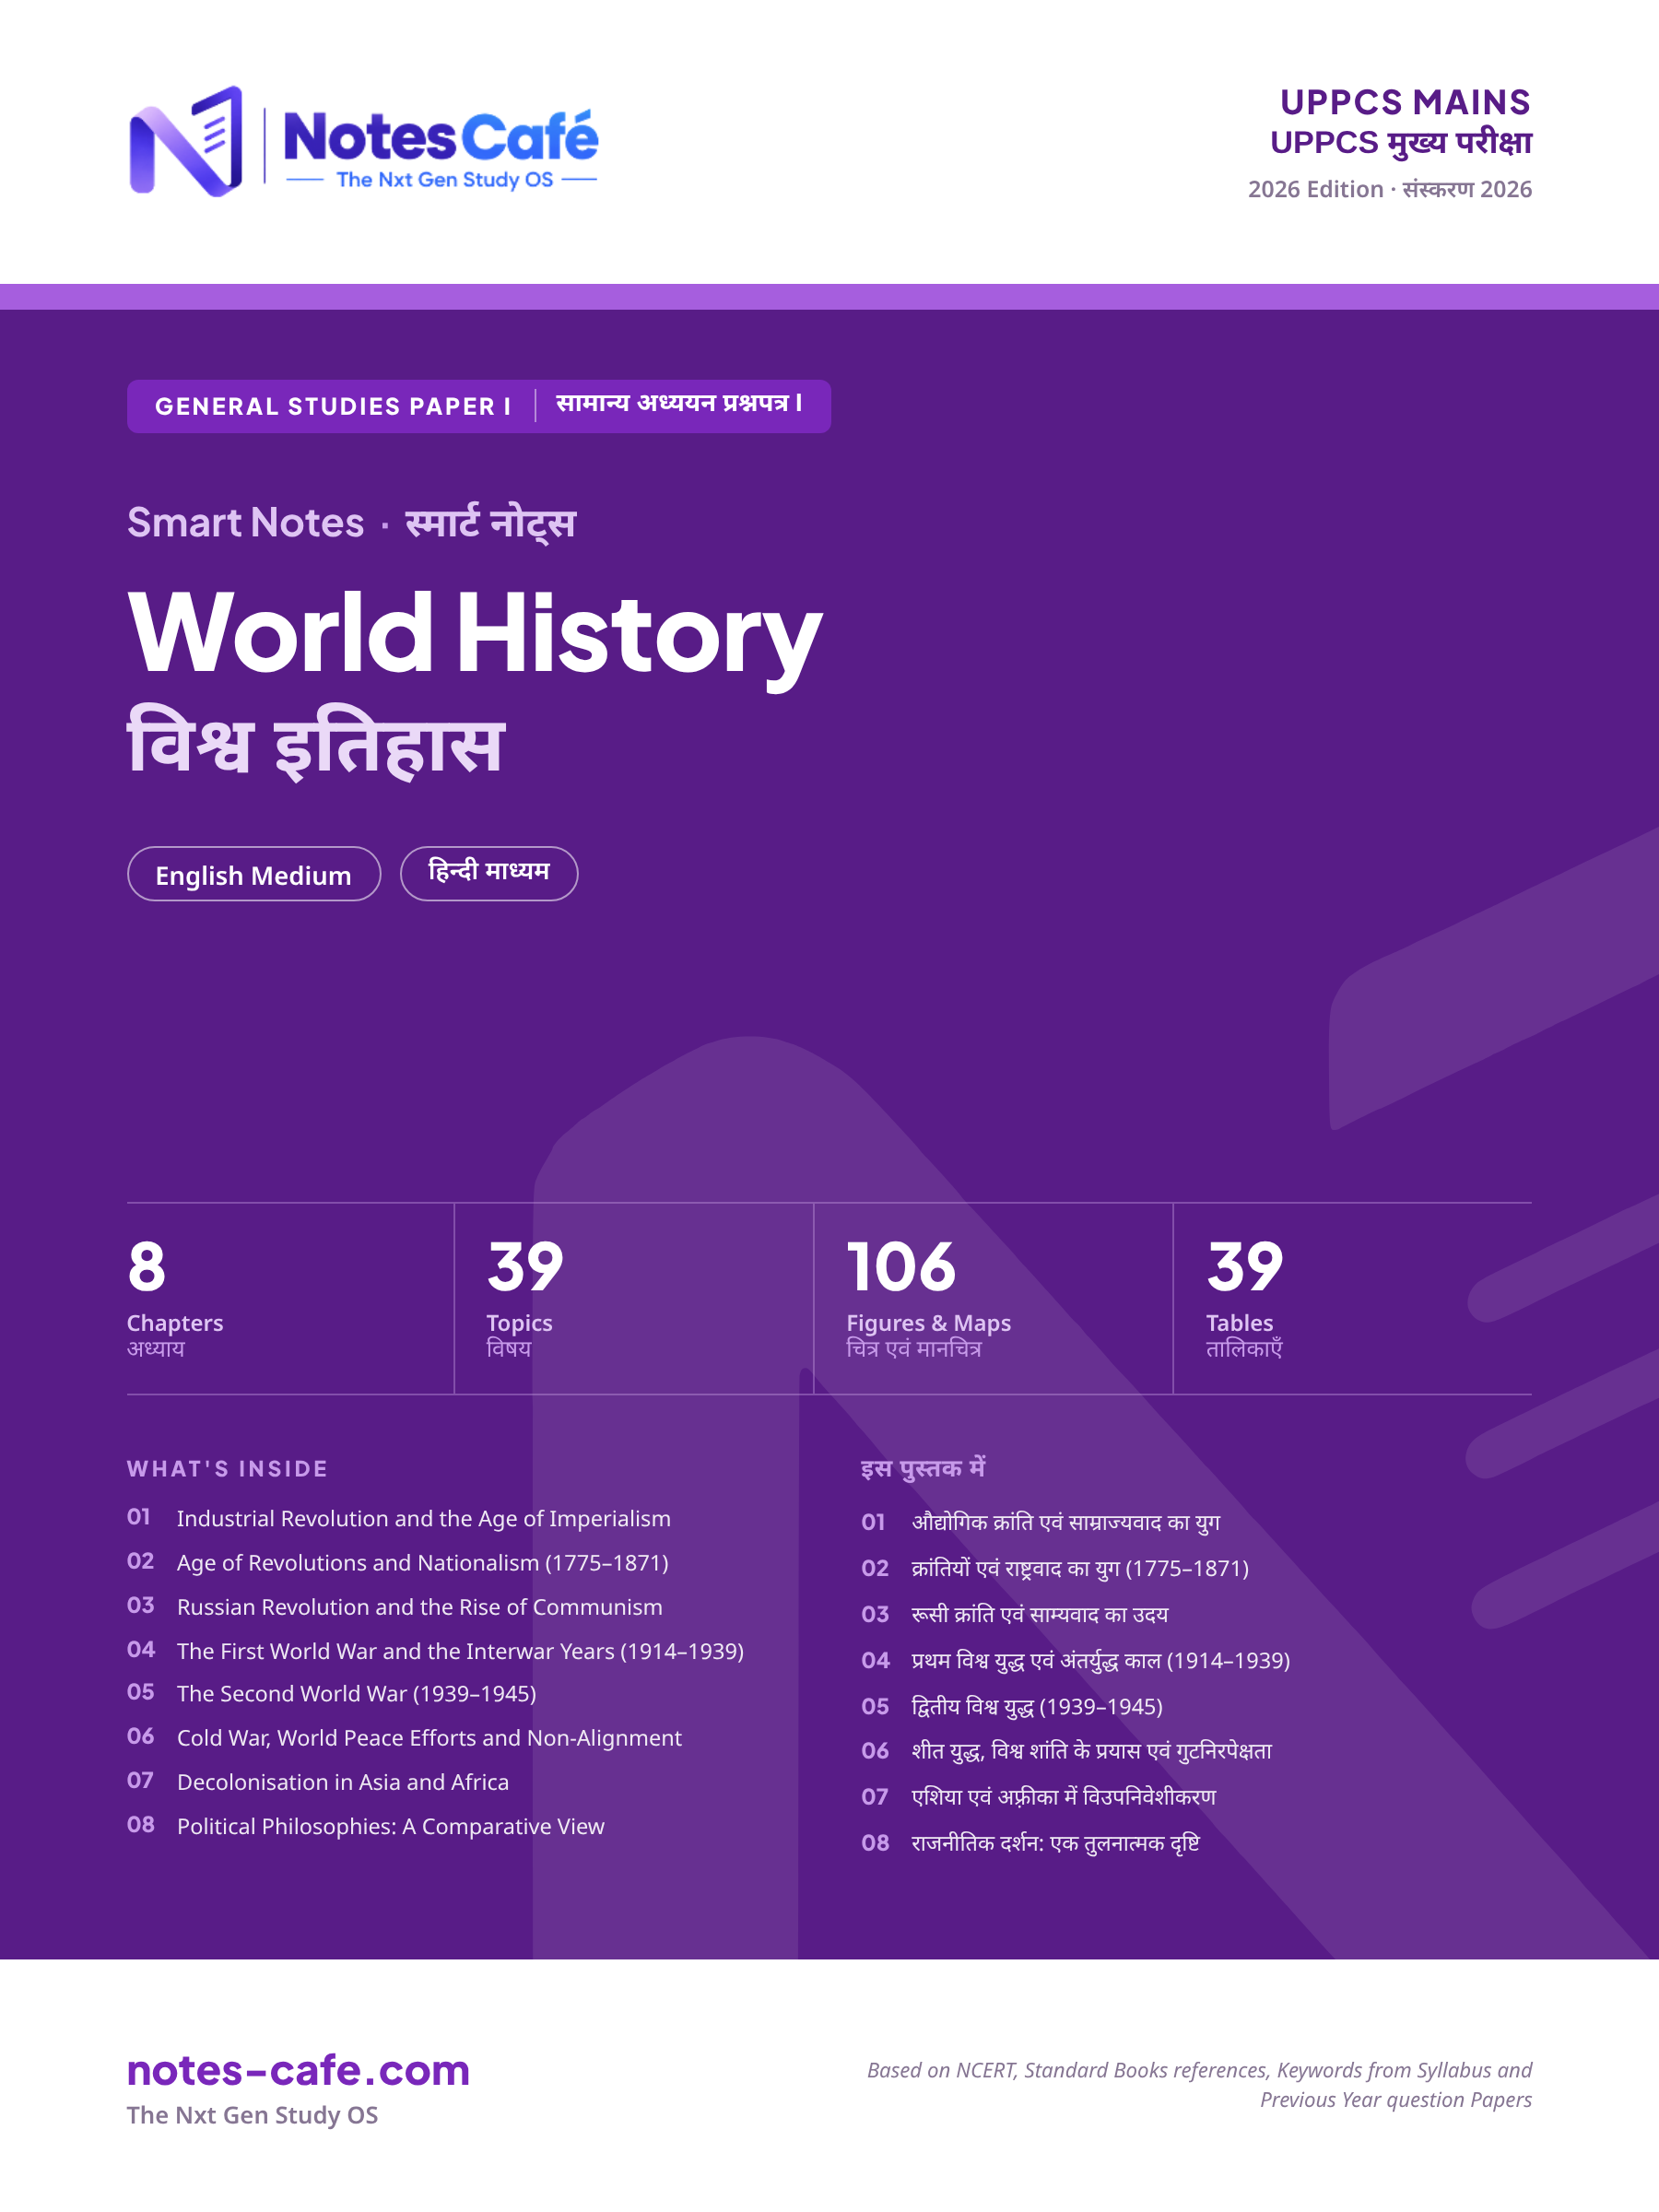The height and width of the screenshot is (2212, 1659).
Task: Click the NotesCafé N logo icon
Action: coord(186,141)
